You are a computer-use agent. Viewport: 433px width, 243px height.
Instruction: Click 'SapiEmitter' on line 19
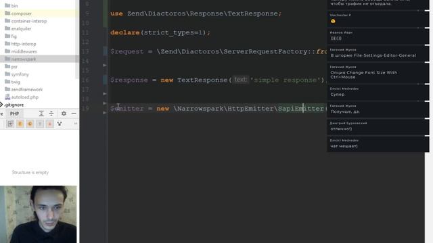click(301, 109)
